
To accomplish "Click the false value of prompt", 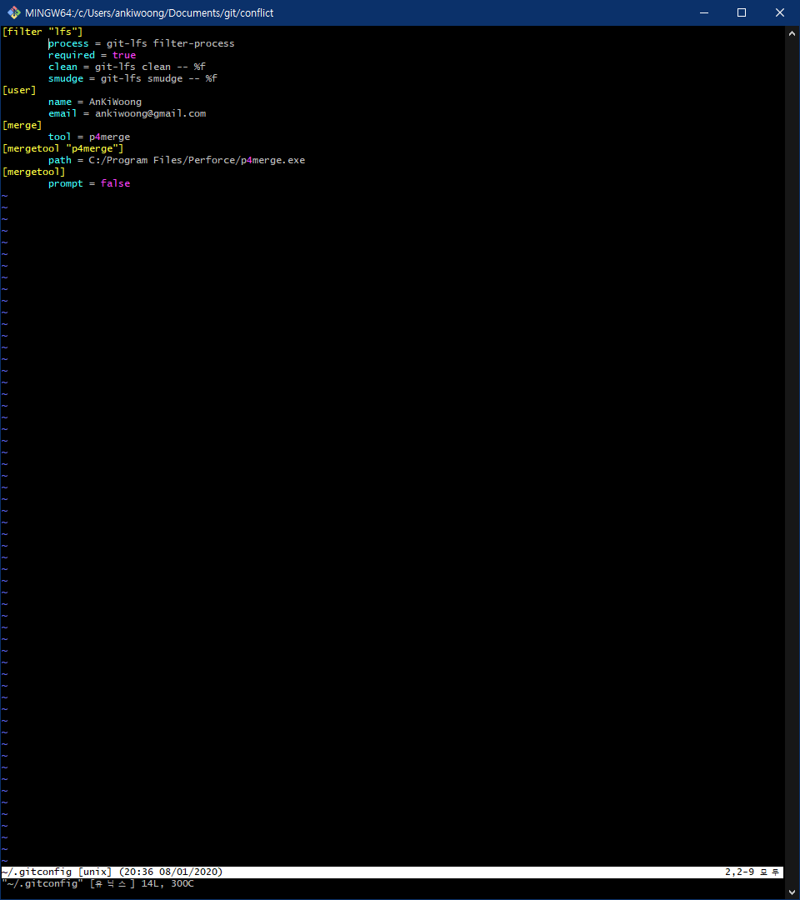I will 115,182.
